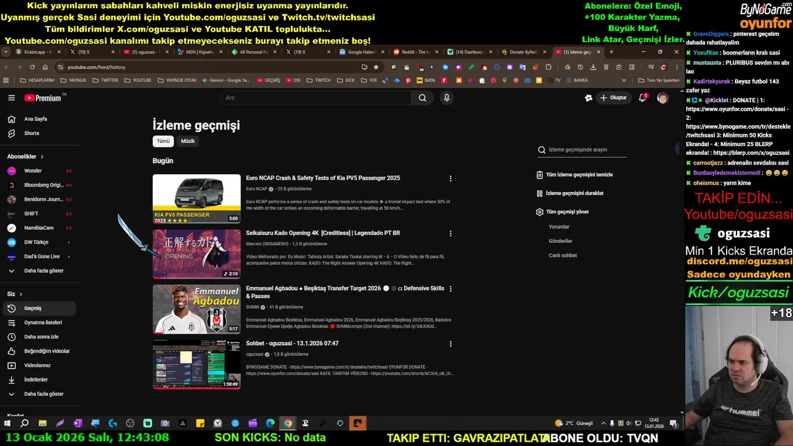Click İzleme geçmişini duraklat
Image resolution: width=793 pixels, height=446 pixels.
(x=570, y=193)
